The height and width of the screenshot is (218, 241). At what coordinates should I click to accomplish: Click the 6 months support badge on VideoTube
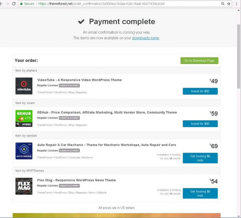pos(69,85)
